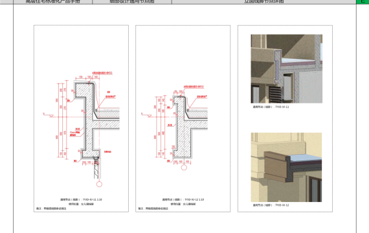Click the TYXD-XJ-12 caption under middle drawing

pyautogui.click(x=183, y=199)
